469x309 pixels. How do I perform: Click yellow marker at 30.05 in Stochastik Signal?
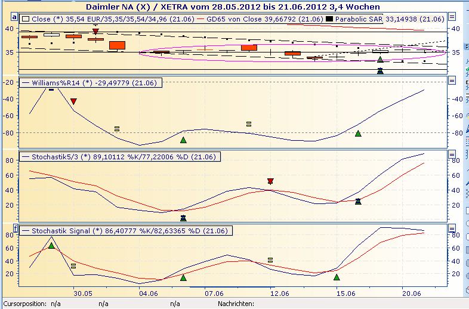[x=73, y=265]
